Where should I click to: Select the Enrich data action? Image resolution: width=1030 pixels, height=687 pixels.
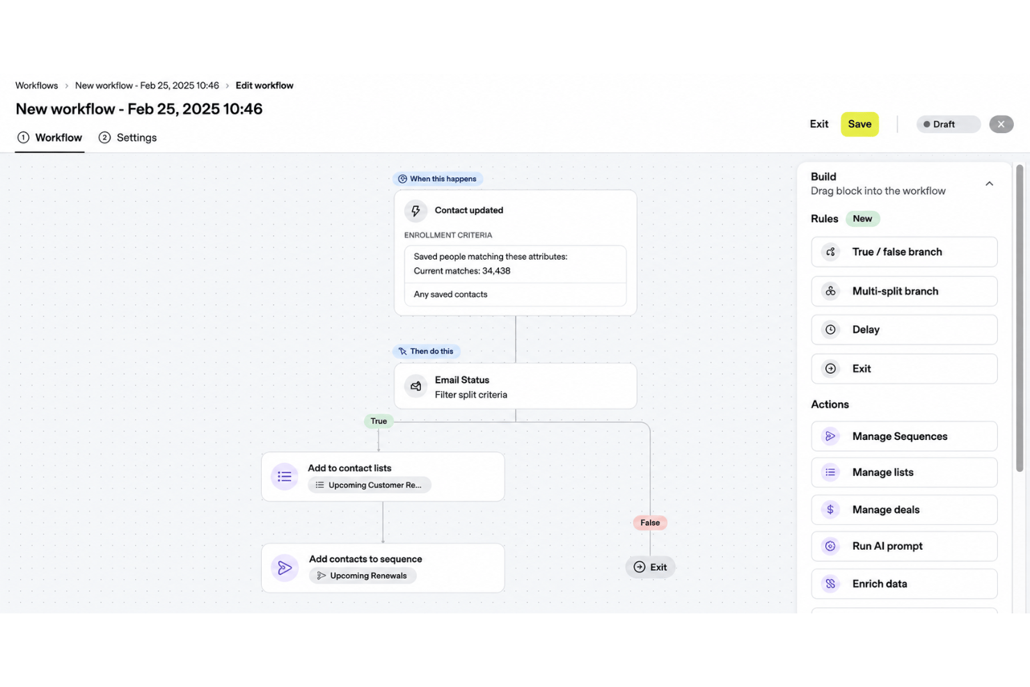pyautogui.click(x=904, y=584)
